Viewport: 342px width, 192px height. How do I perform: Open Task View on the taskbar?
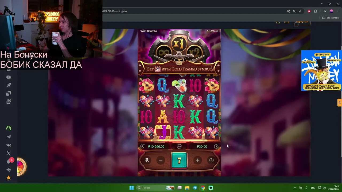click(x=180, y=188)
